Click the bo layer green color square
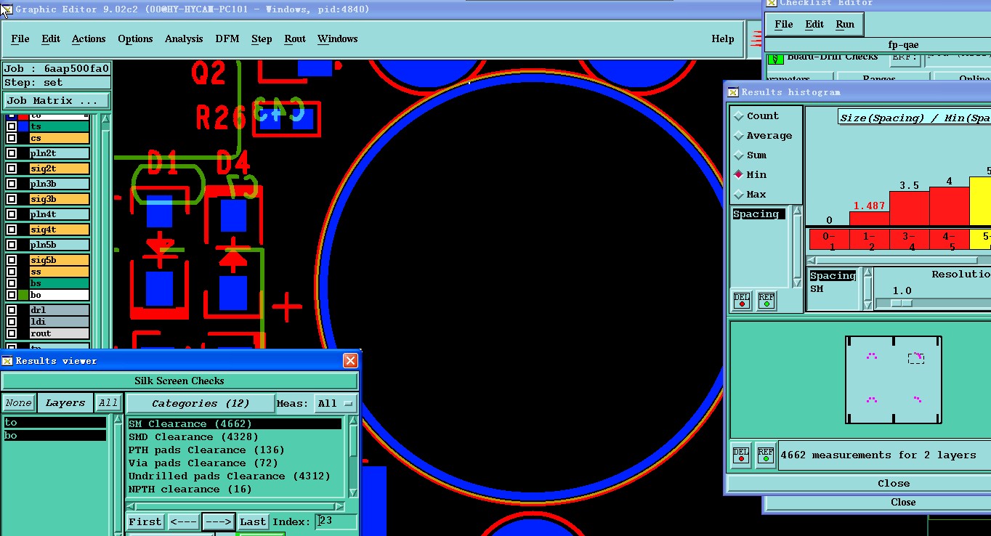 click(x=24, y=295)
